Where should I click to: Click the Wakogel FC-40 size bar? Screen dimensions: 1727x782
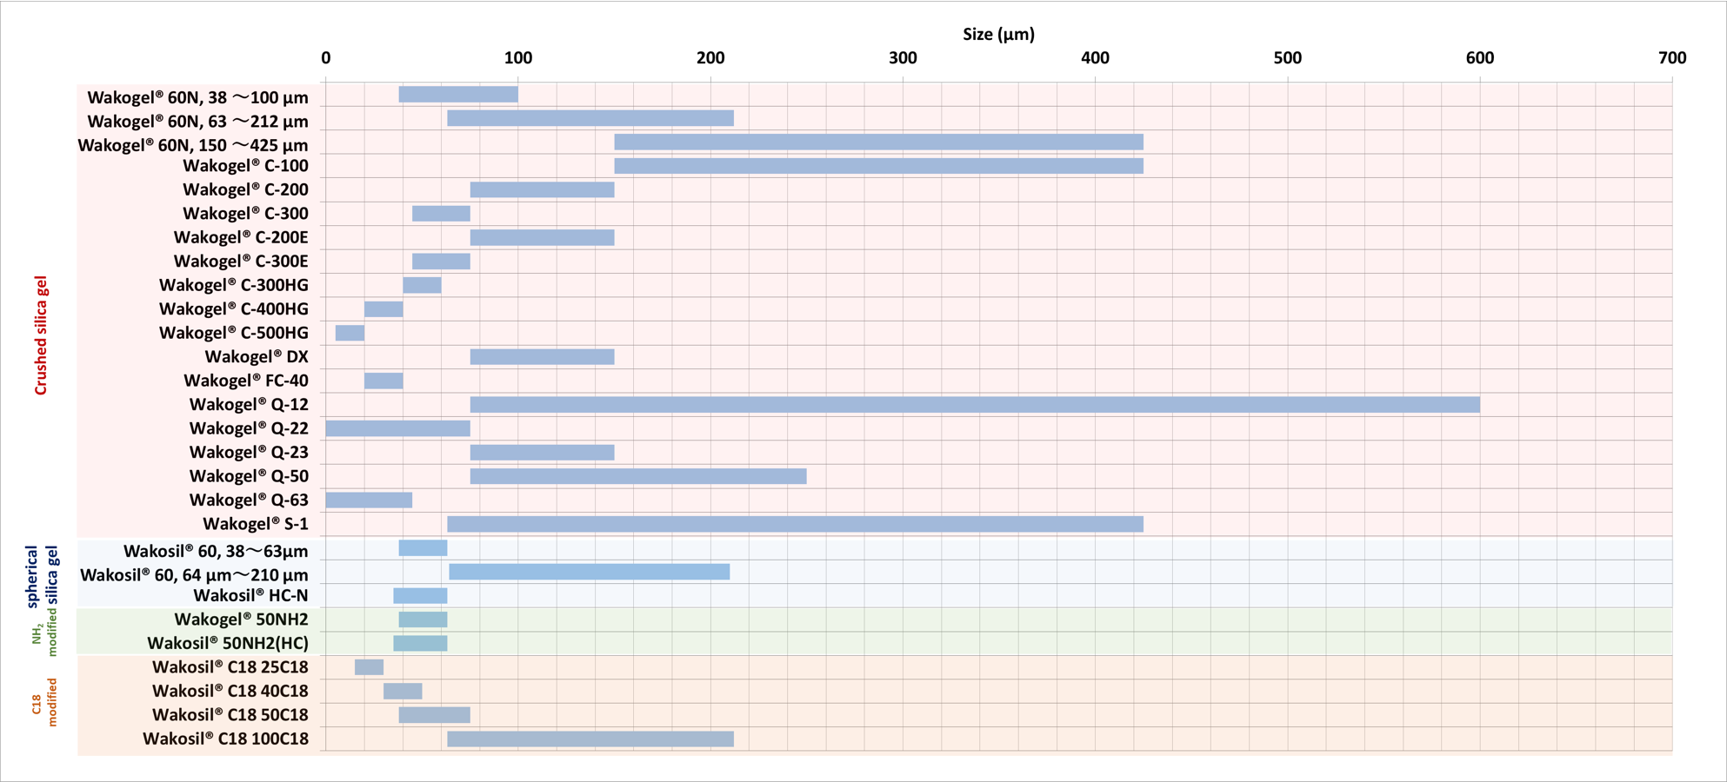point(383,381)
